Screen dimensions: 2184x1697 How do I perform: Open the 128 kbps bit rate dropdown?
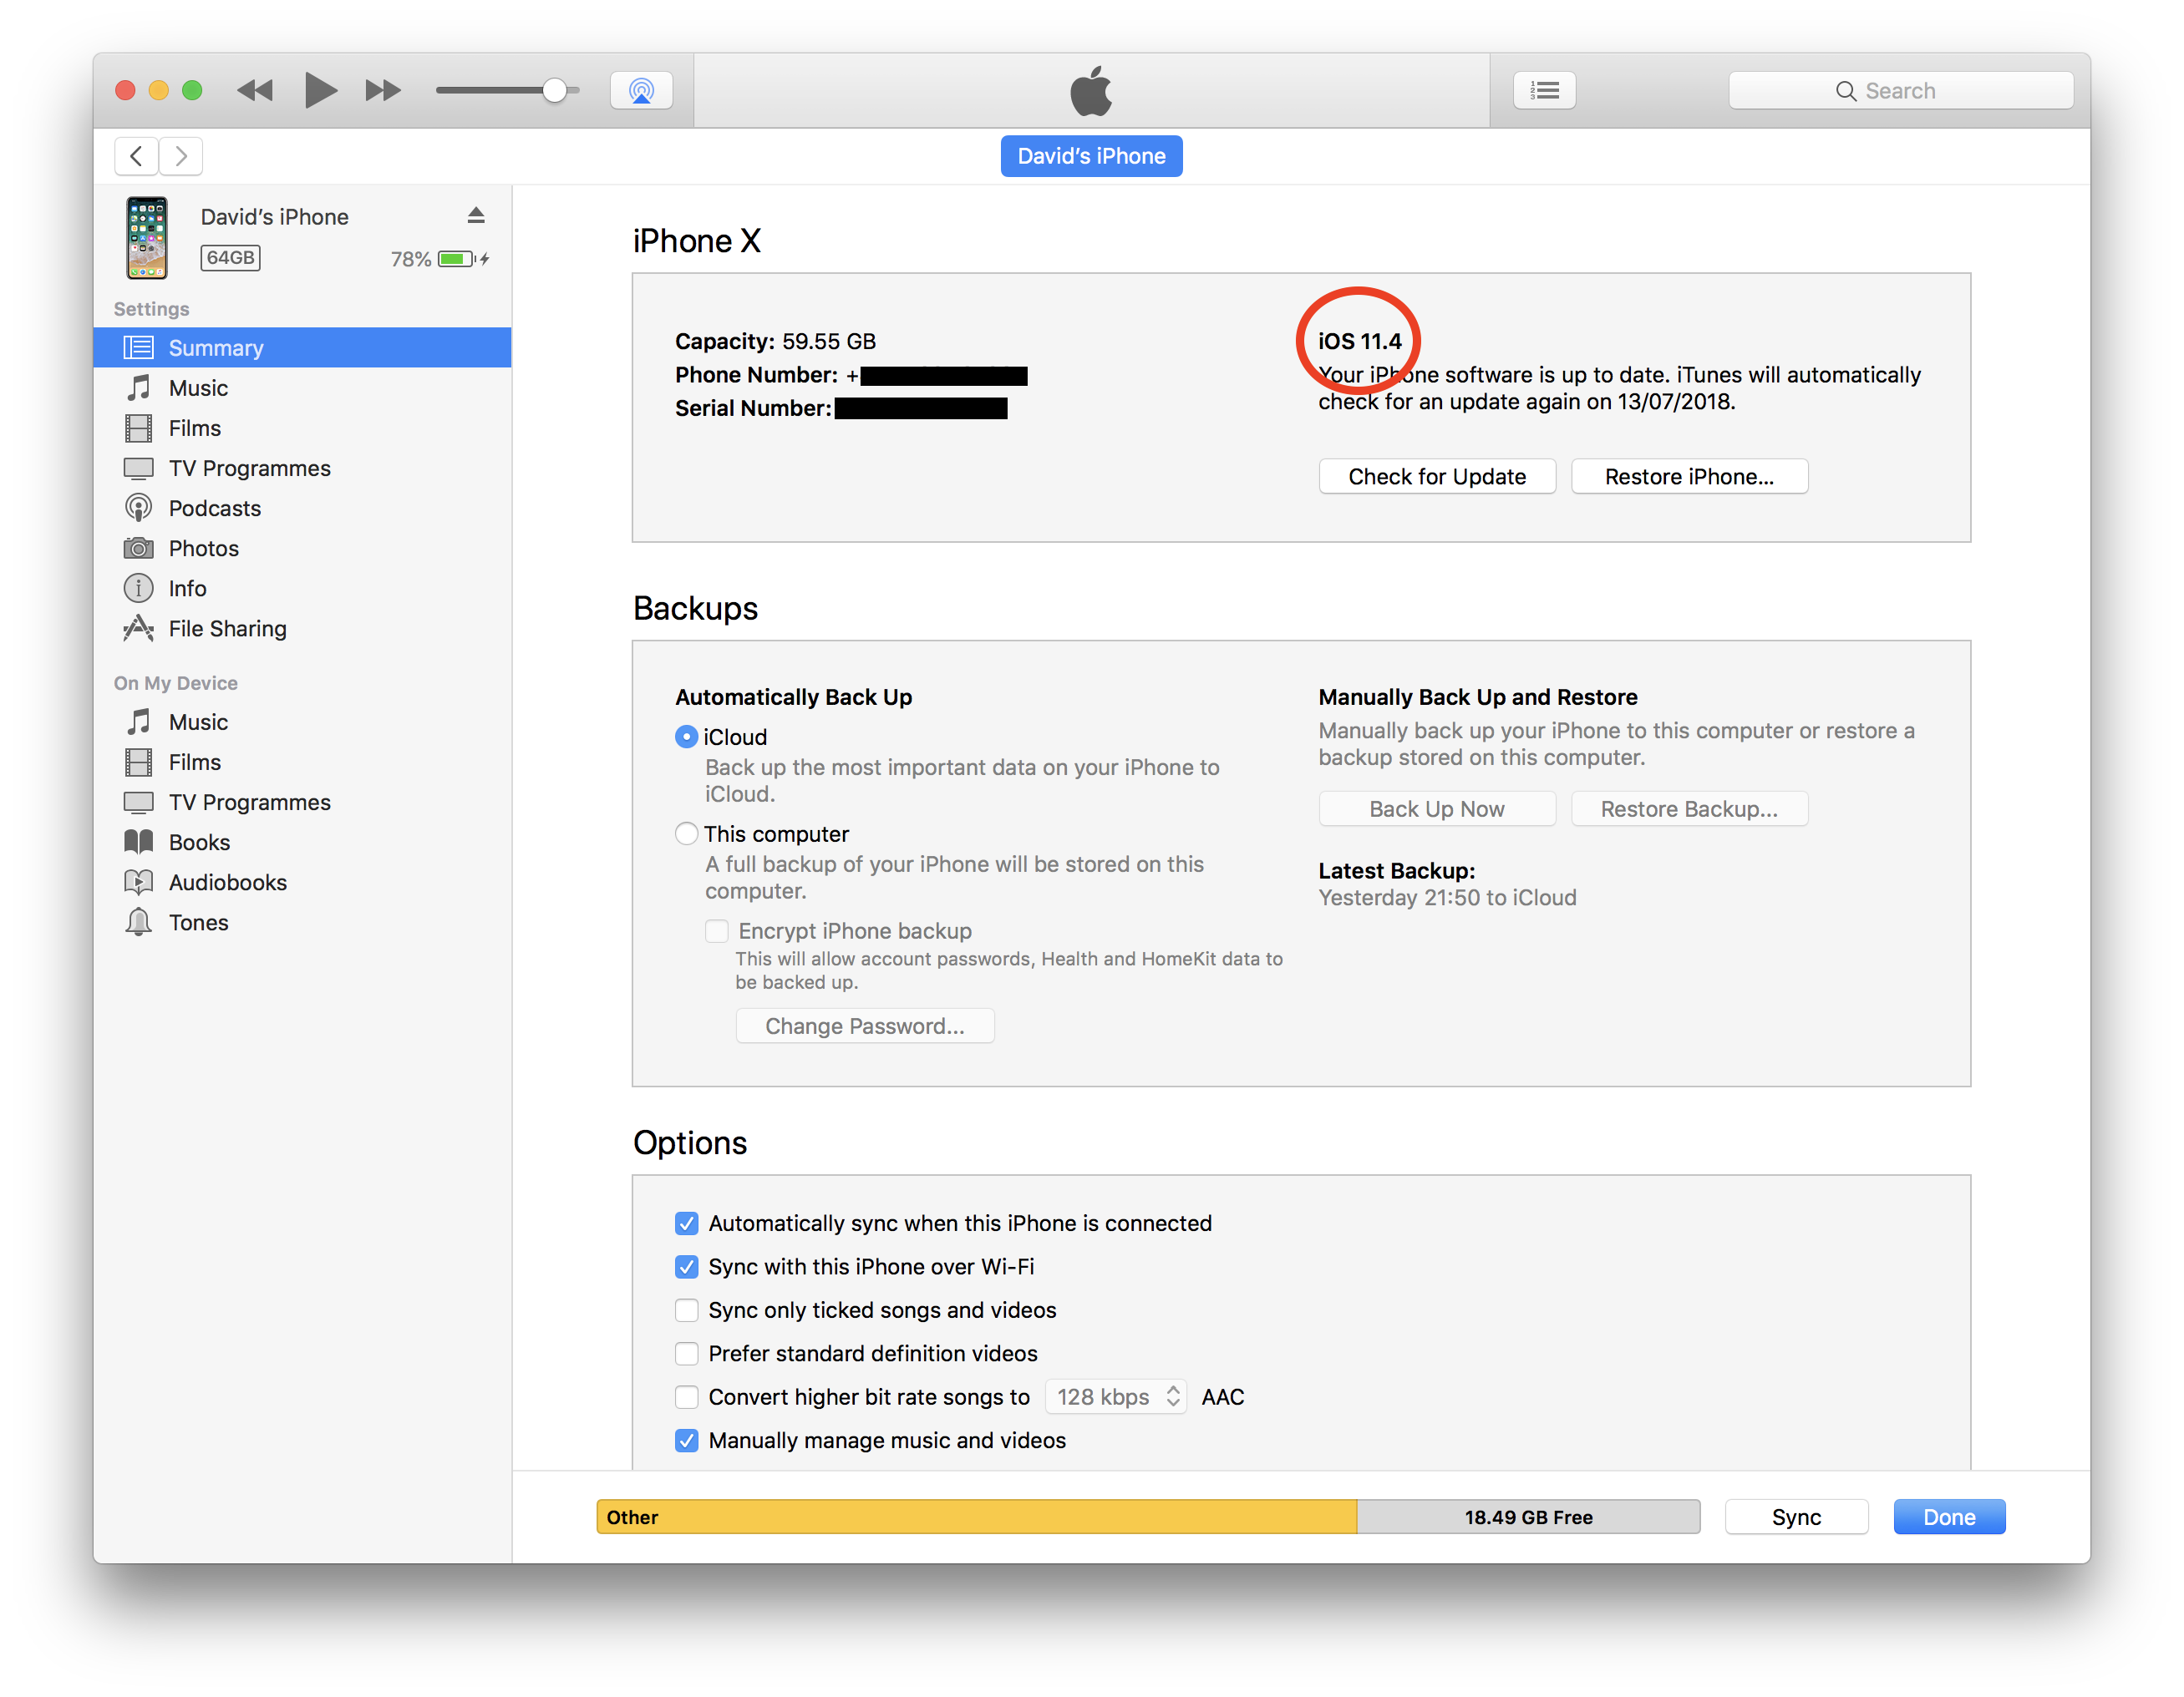[1116, 1397]
